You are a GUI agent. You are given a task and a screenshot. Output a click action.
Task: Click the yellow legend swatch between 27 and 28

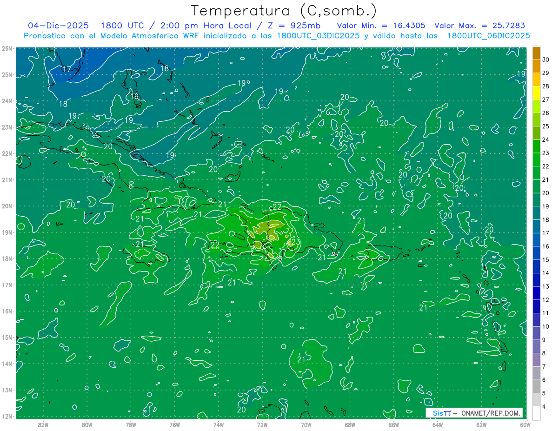coord(536,93)
